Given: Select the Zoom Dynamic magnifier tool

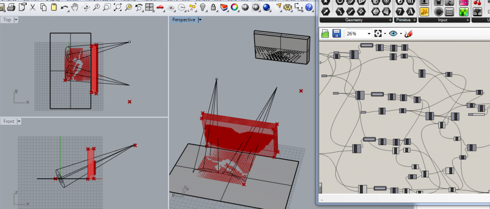Looking at the screenshot, I should pos(96,7).
